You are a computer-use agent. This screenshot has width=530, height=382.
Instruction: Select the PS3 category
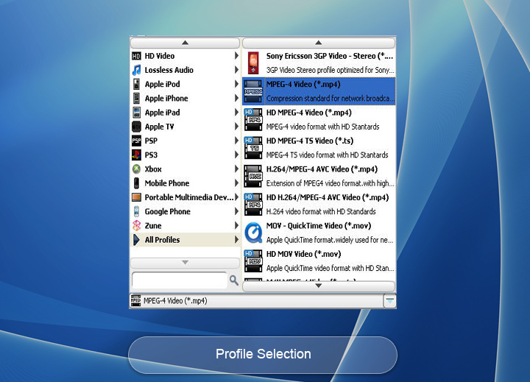click(185, 155)
